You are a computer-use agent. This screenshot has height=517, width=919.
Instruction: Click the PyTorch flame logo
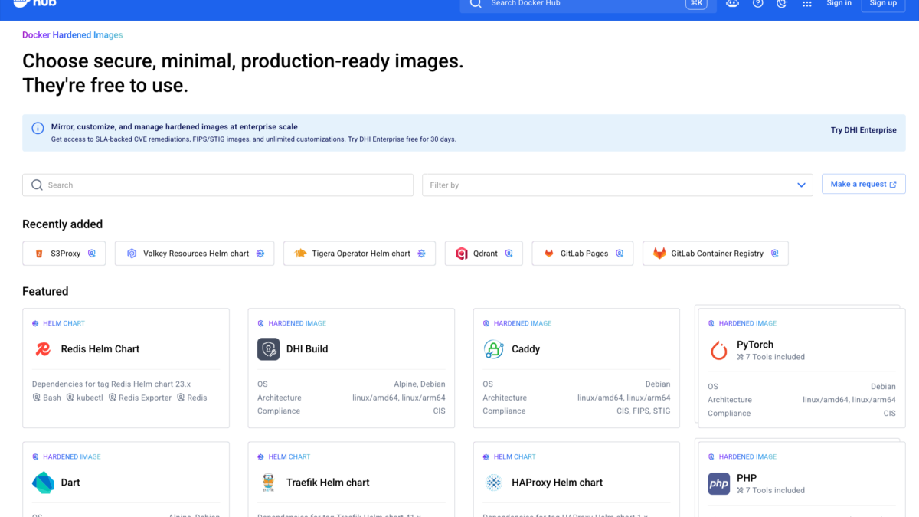pyautogui.click(x=719, y=350)
